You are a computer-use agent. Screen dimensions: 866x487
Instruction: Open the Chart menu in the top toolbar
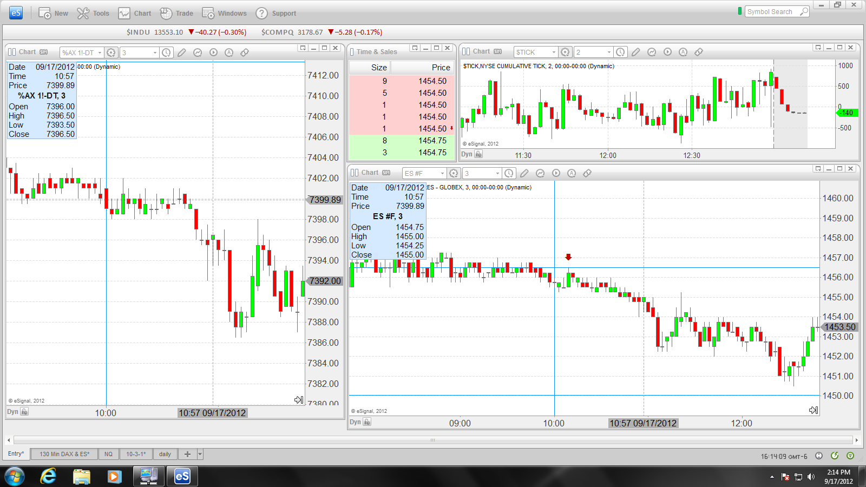pos(135,13)
